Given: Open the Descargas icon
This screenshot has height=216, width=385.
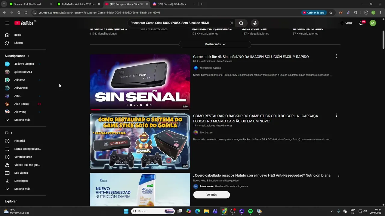Looking at the screenshot, I should click(7, 181).
